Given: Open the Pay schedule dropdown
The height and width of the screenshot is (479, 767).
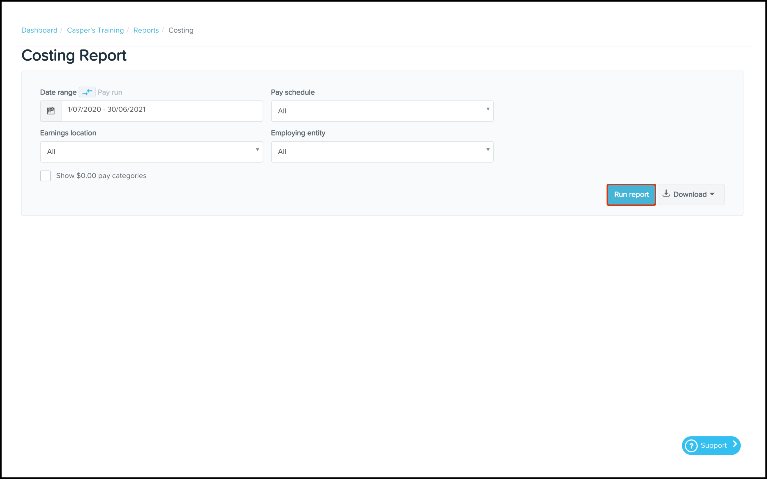Looking at the screenshot, I should click(382, 111).
